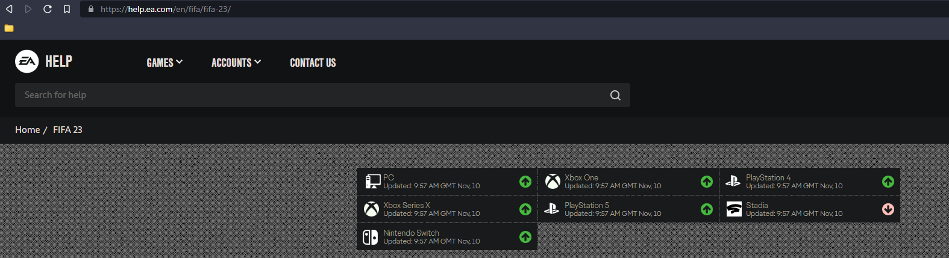Click the green status arrow for Nintendo Switch
Image resolution: width=949 pixels, height=258 pixels.
(x=525, y=237)
